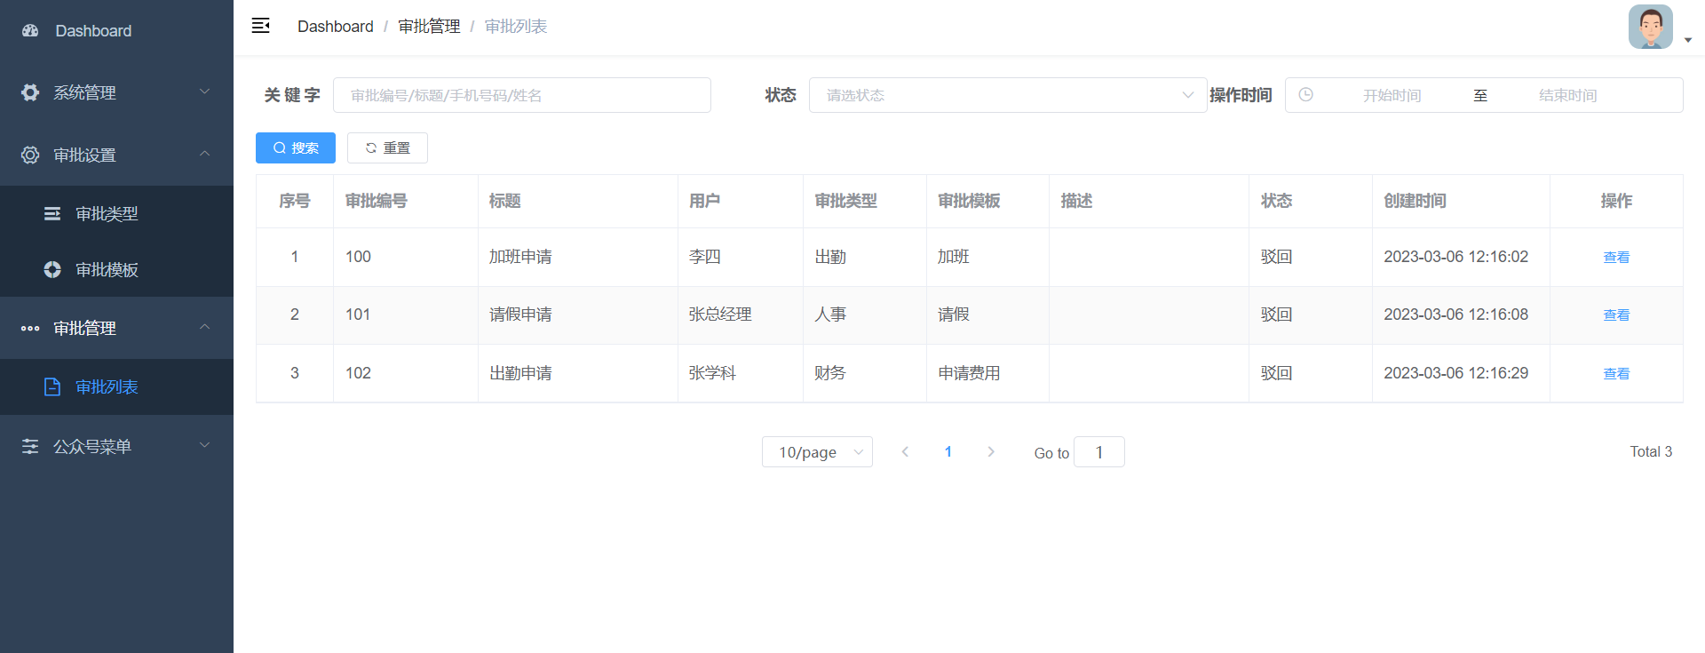Screen dimensions: 1705x653
Task: Collapse the 审批设置 submenu
Action: 204,155
